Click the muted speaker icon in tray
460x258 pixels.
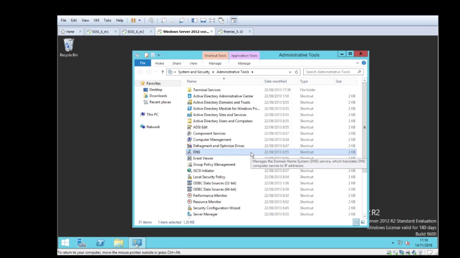coord(407,243)
